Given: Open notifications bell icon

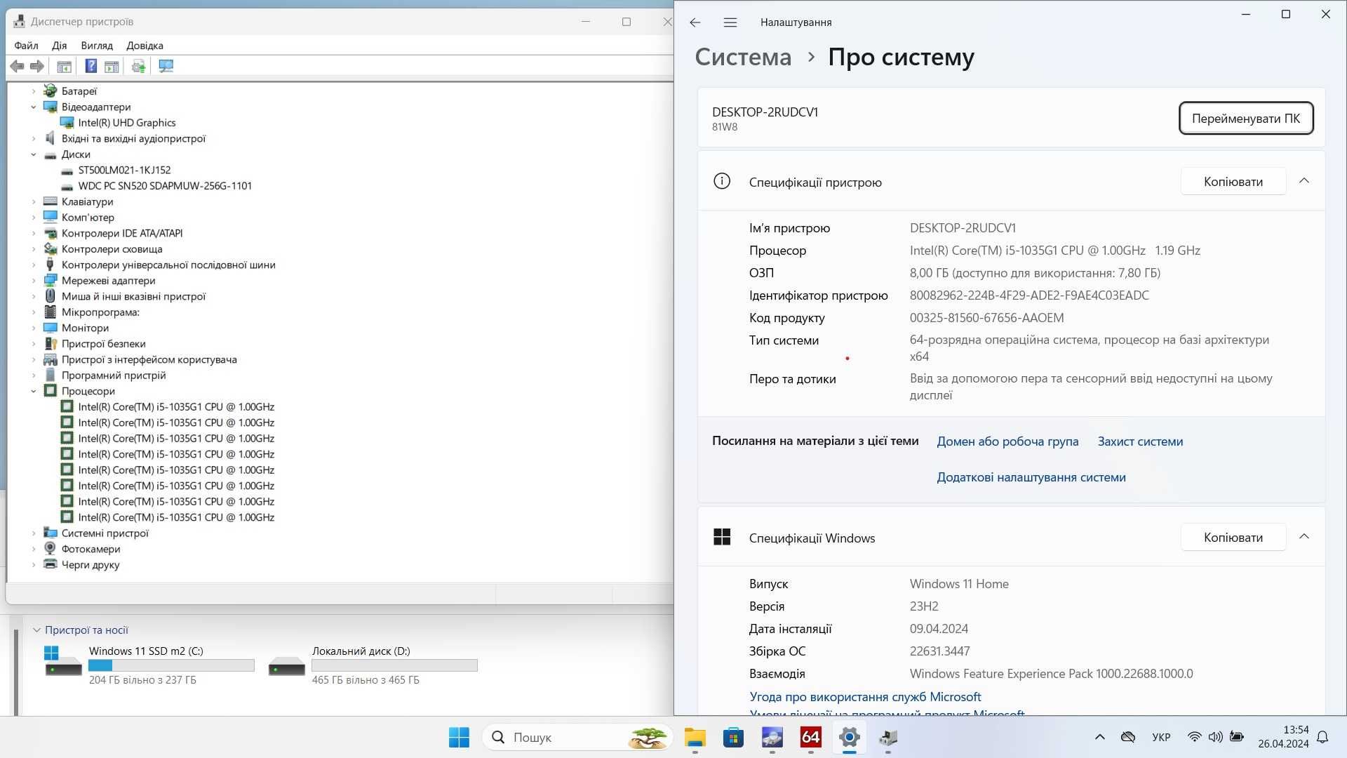Looking at the screenshot, I should [1322, 737].
